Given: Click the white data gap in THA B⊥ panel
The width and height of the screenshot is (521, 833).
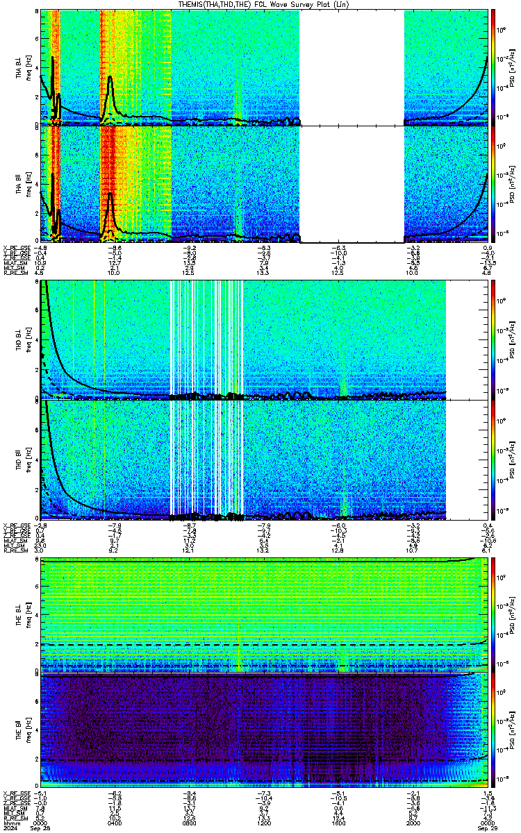Looking at the screenshot, I should pyautogui.click(x=352, y=67).
